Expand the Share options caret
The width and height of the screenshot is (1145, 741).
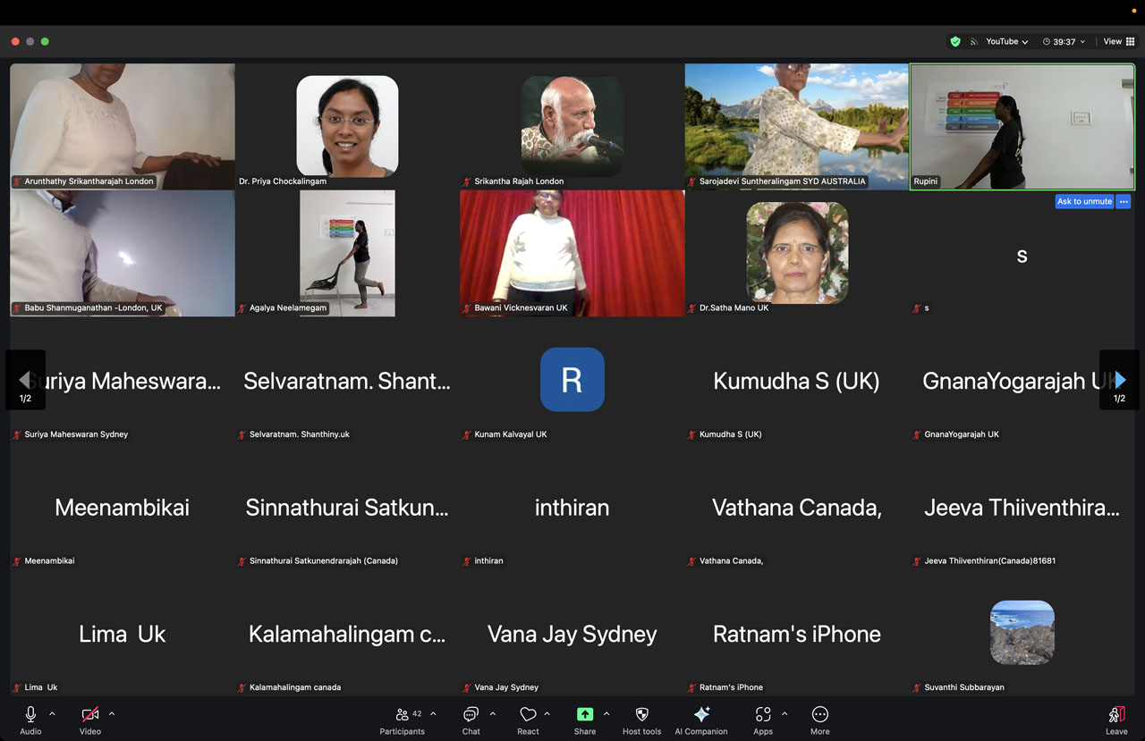click(x=606, y=713)
